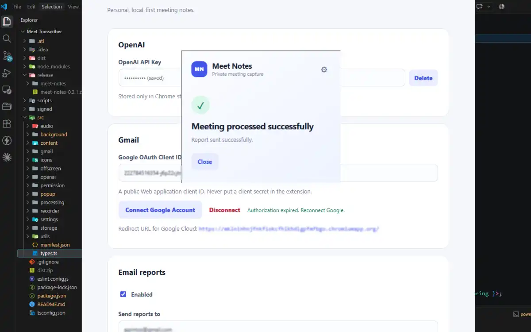Click the folders icon in the activity bar

pos(7,107)
